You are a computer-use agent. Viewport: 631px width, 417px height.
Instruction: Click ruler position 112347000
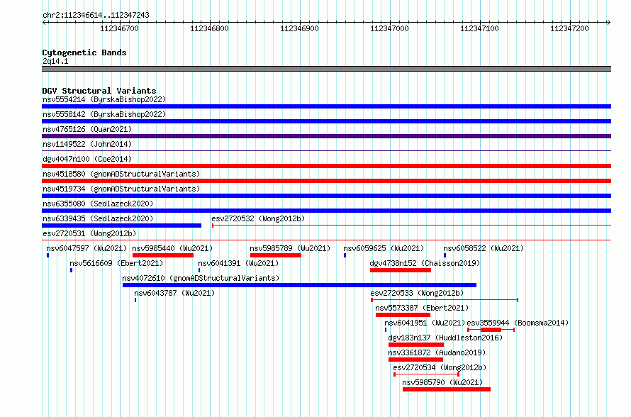(x=389, y=28)
